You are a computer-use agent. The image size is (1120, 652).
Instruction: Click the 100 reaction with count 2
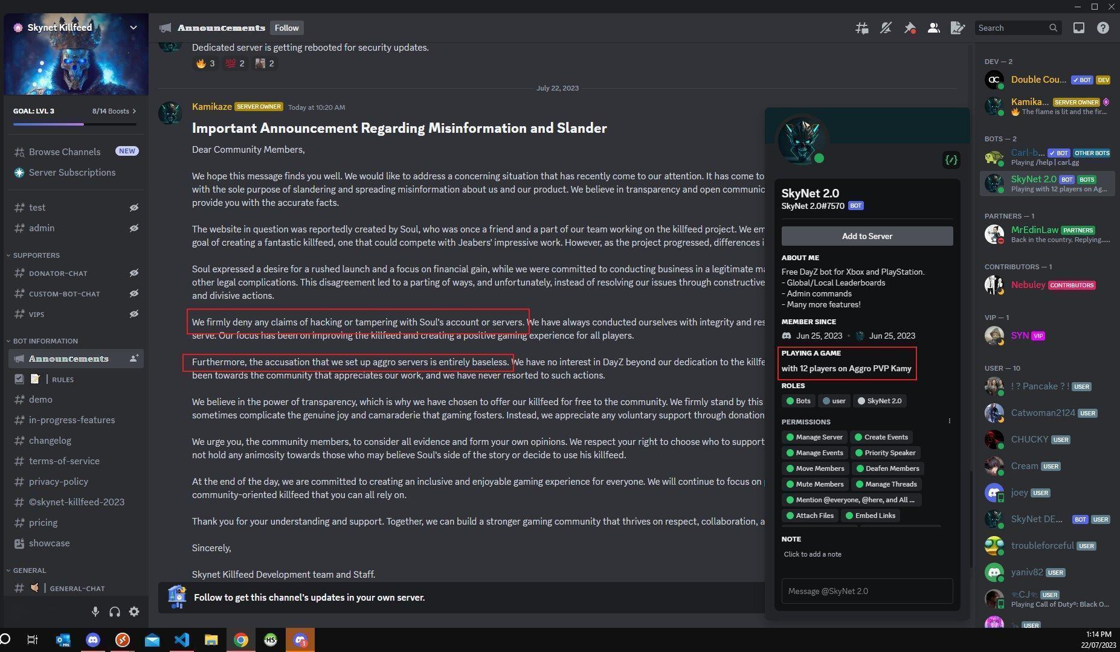[x=234, y=63]
